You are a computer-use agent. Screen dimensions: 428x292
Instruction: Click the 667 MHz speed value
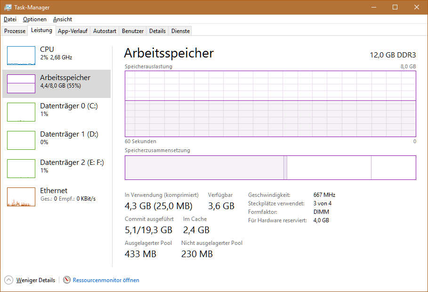(324, 195)
